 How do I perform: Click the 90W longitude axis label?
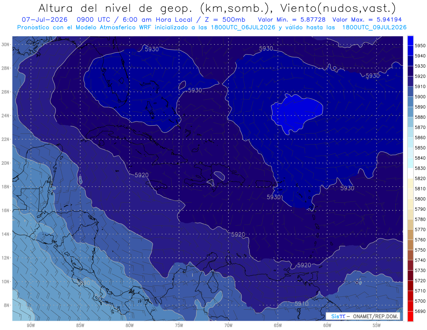[31, 326]
